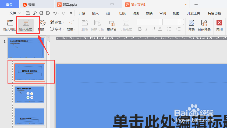The width and height of the screenshot is (227, 128).
Task: Click the new tab plus button
Action: pos(196,4)
